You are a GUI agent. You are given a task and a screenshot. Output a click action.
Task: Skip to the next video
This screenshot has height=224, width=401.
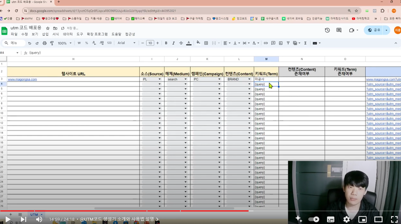click(24, 219)
